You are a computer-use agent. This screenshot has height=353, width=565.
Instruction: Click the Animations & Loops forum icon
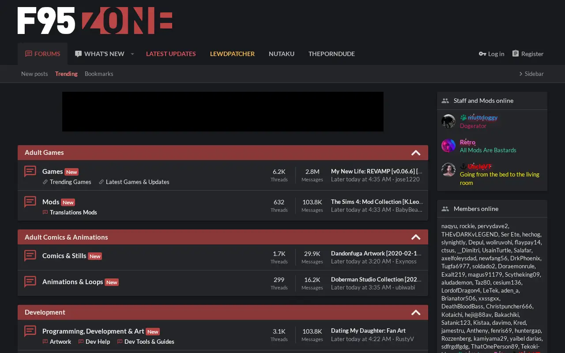(30, 282)
